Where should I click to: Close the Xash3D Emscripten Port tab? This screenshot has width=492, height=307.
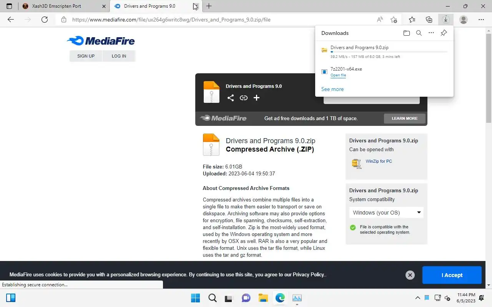(104, 6)
